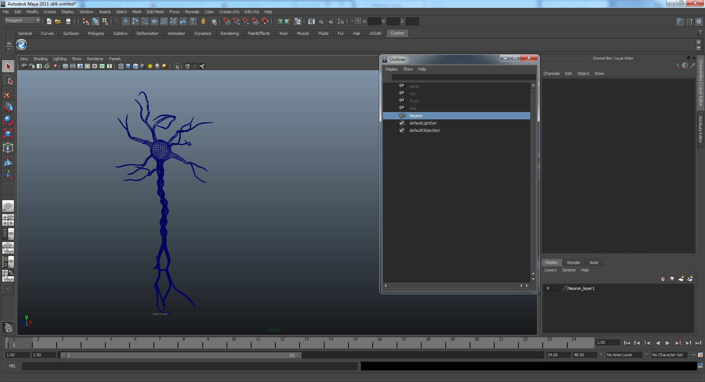This screenshot has width=705, height=382.
Task: Switch to Persp/Outliner layout
Action: [8, 234]
